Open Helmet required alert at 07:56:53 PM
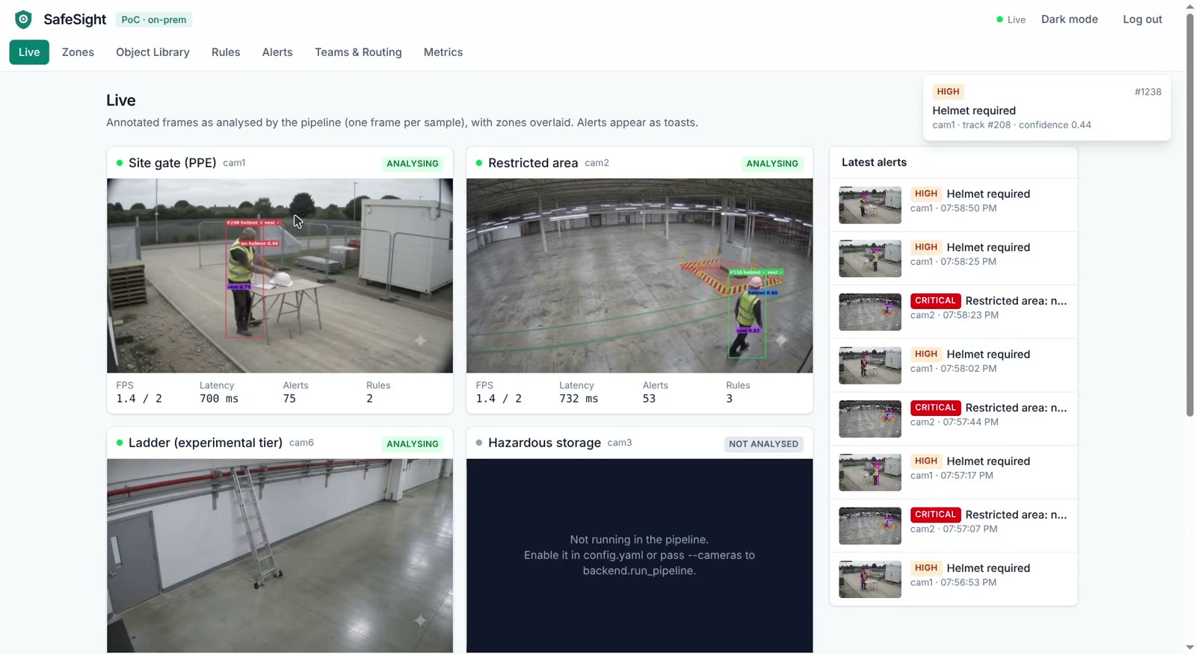This screenshot has height=654, width=1196. click(x=953, y=579)
